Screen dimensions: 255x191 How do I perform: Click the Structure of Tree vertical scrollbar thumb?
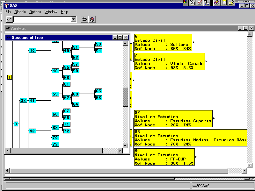pyautogui.click(x=125, y=97)
